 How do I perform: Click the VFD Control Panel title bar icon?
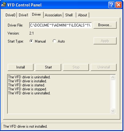pos(4,5)
